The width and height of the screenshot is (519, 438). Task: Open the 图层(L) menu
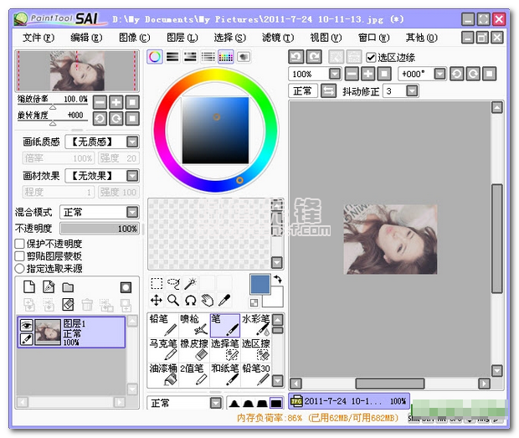pos(182,38)
